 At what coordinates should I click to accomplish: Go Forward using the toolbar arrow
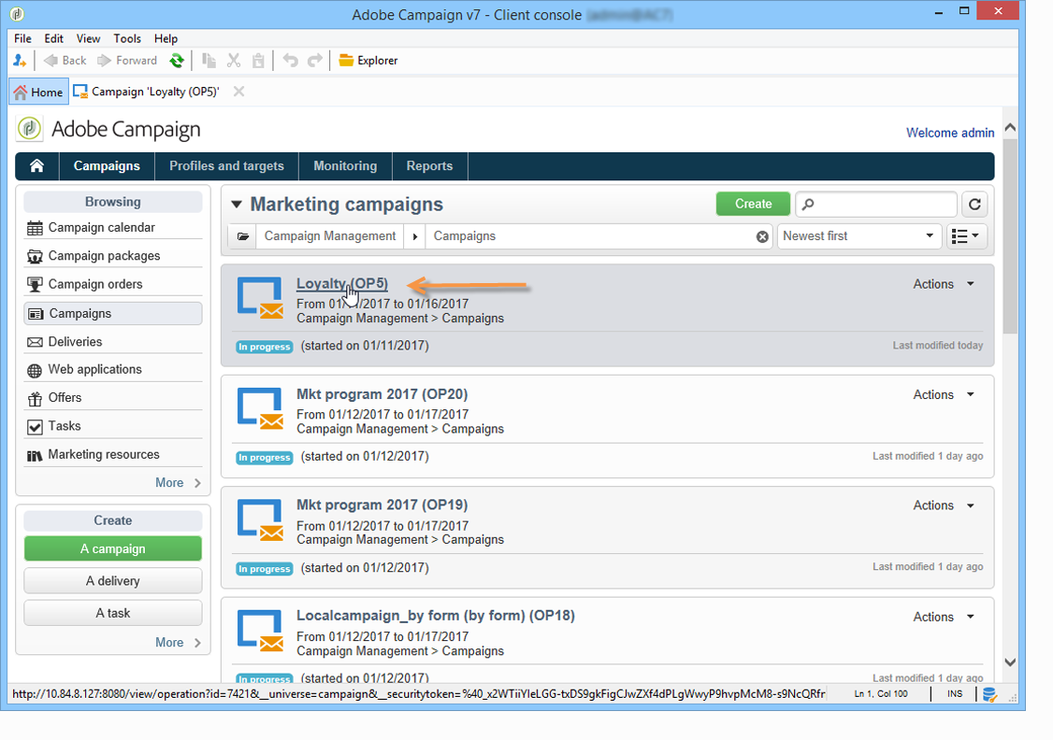click(x=127, y=61)
